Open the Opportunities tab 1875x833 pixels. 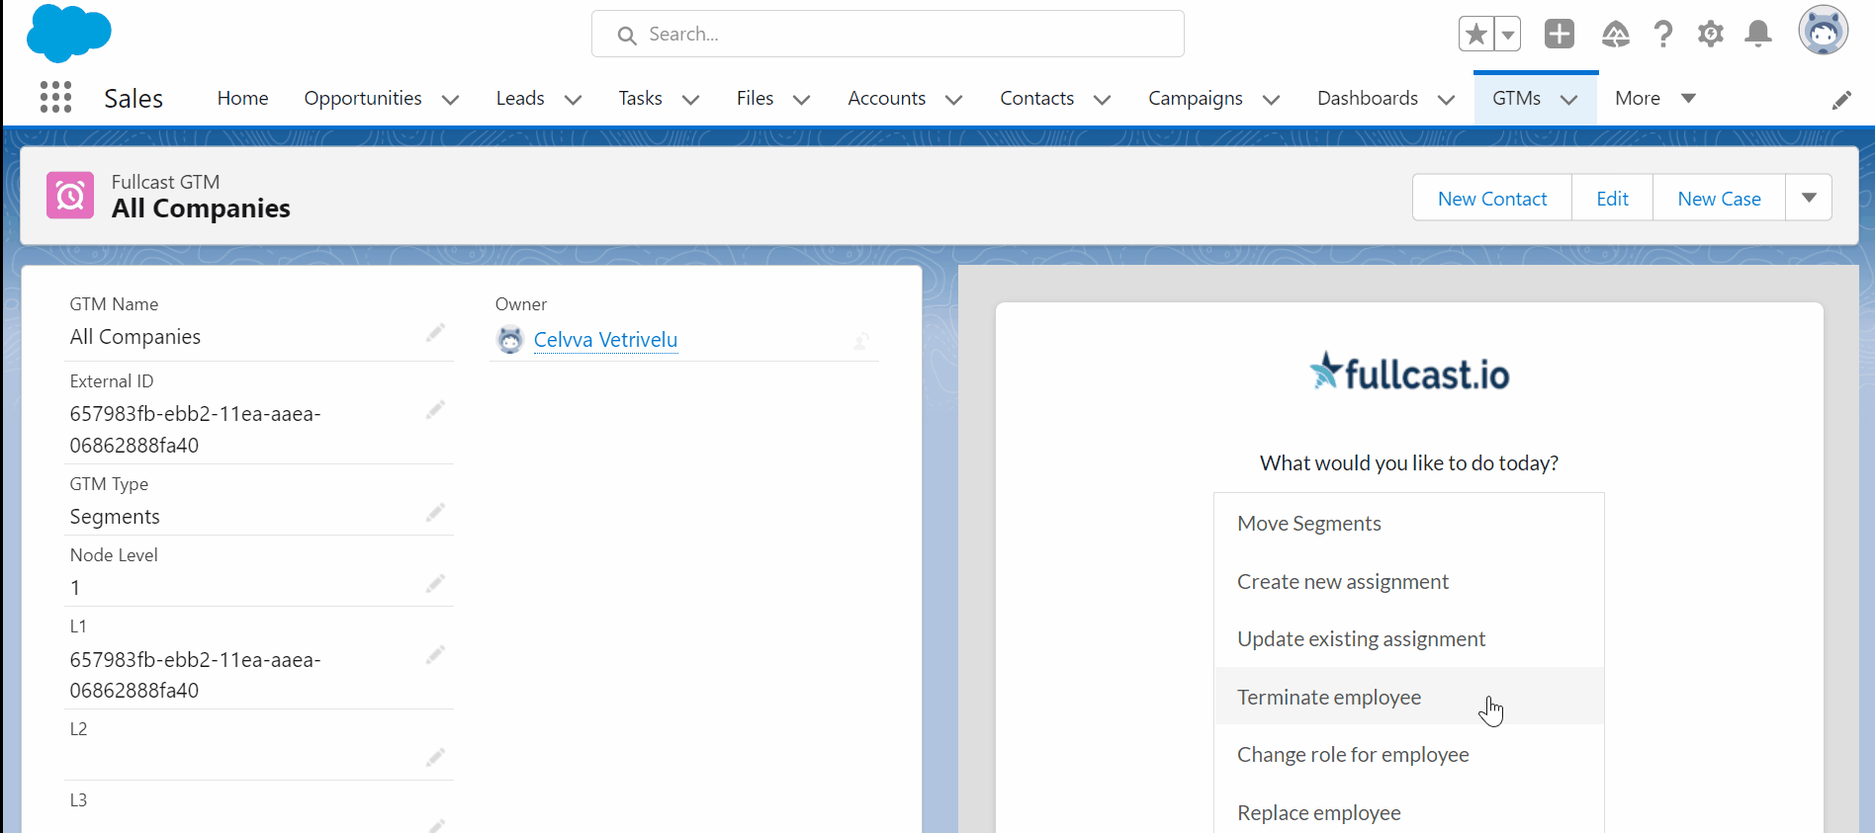(363, 98)
